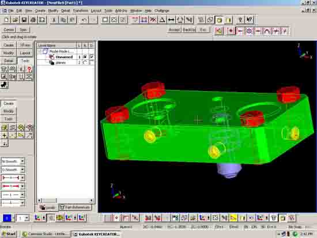This screenshot has height=238, width=317.
Task: Click the horizontal double-arrow toolbar icon
Action: click(x=171, y=20)
